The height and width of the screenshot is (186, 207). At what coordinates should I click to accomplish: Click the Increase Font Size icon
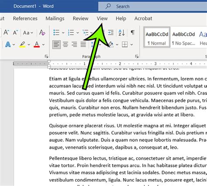[7, 32]
